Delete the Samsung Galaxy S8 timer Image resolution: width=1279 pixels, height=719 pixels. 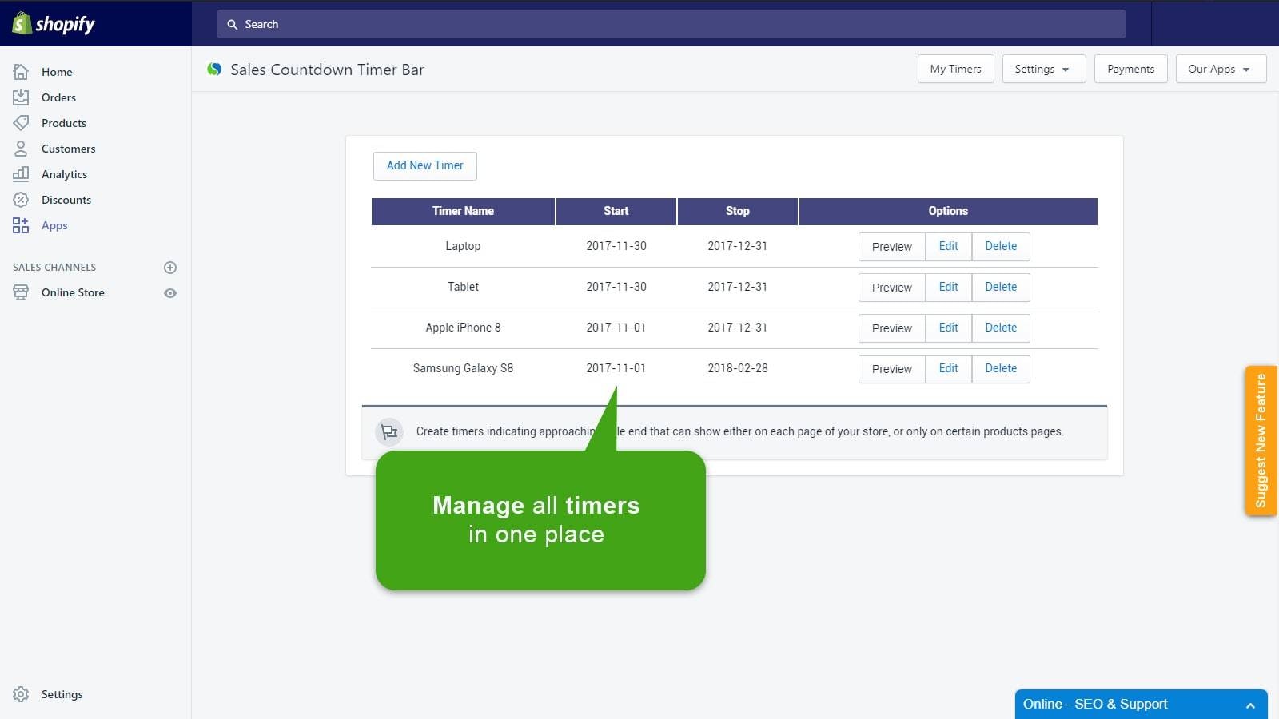1001,369
